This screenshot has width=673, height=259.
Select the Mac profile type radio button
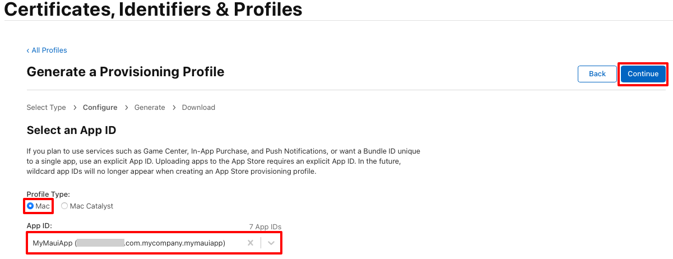[30, 206]
